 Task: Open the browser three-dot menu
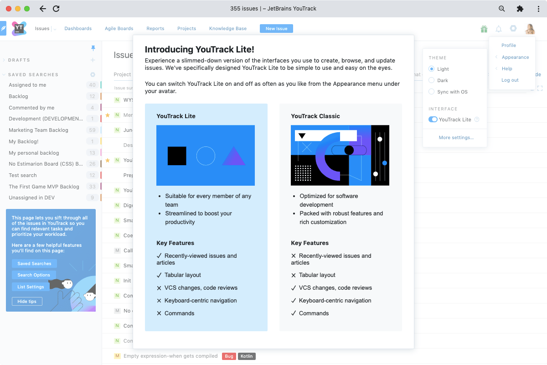(537, 9)
